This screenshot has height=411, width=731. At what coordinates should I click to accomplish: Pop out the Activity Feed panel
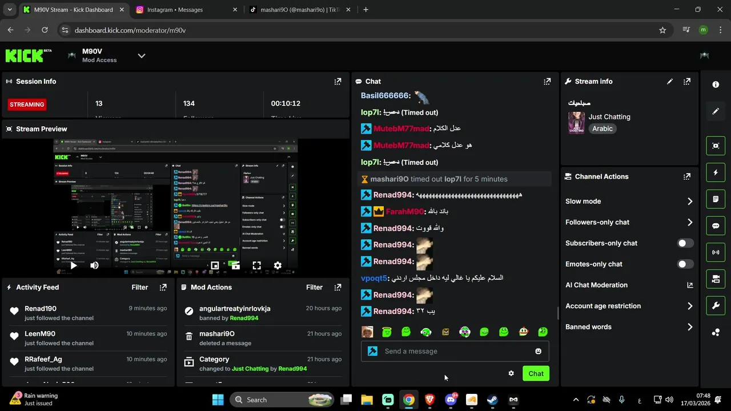(163, 288)
